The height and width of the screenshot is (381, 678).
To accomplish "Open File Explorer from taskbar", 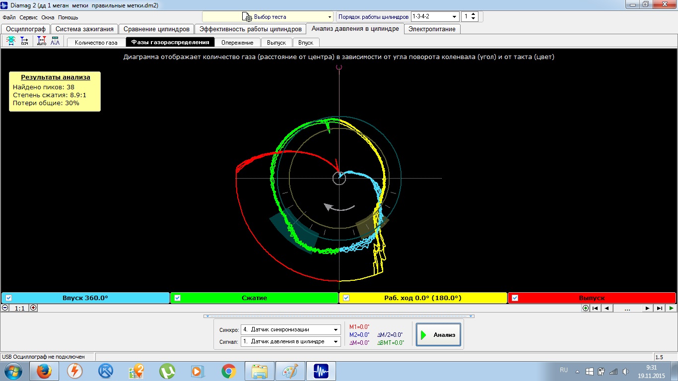I will coord(260,371).
